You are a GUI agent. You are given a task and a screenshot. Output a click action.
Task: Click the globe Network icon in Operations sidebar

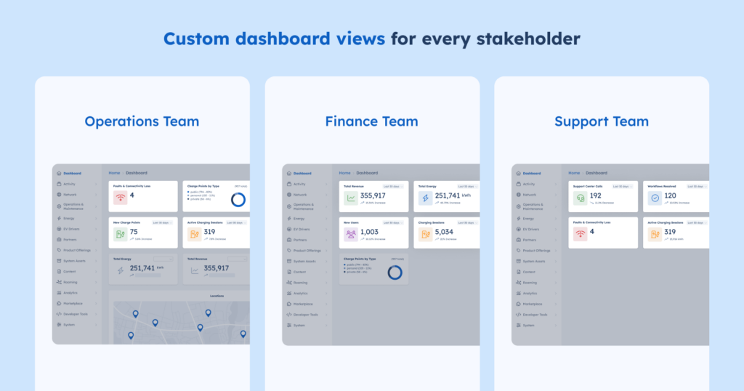(x=59, y=195)
